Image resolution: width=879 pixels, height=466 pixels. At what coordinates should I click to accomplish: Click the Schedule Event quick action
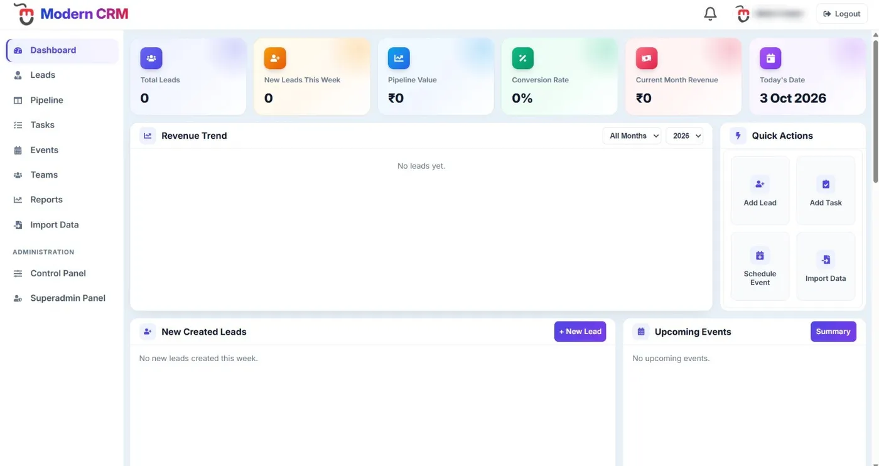pyautogui.click(x=760, y=266)
